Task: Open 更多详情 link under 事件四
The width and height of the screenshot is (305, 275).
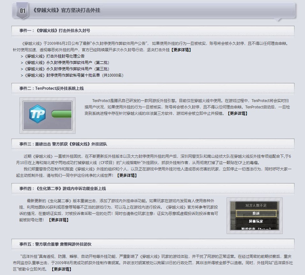Action: (59, 220)
